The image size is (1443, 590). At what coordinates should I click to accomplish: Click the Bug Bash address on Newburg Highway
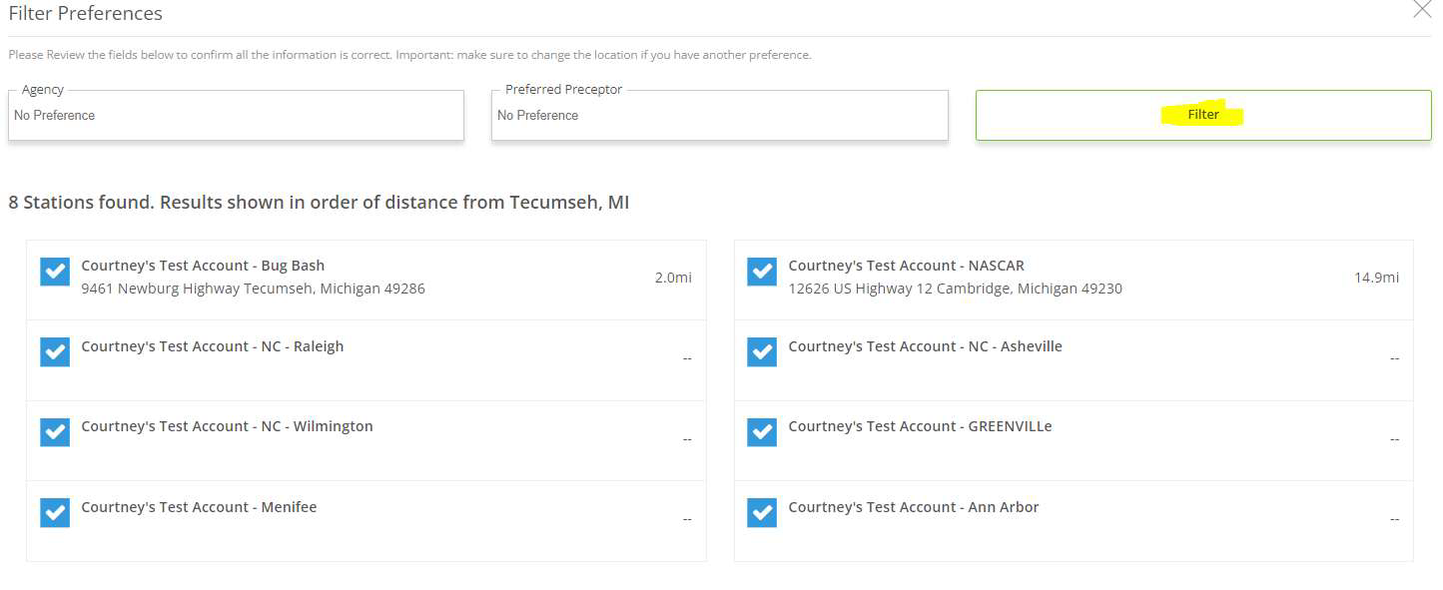253,289
